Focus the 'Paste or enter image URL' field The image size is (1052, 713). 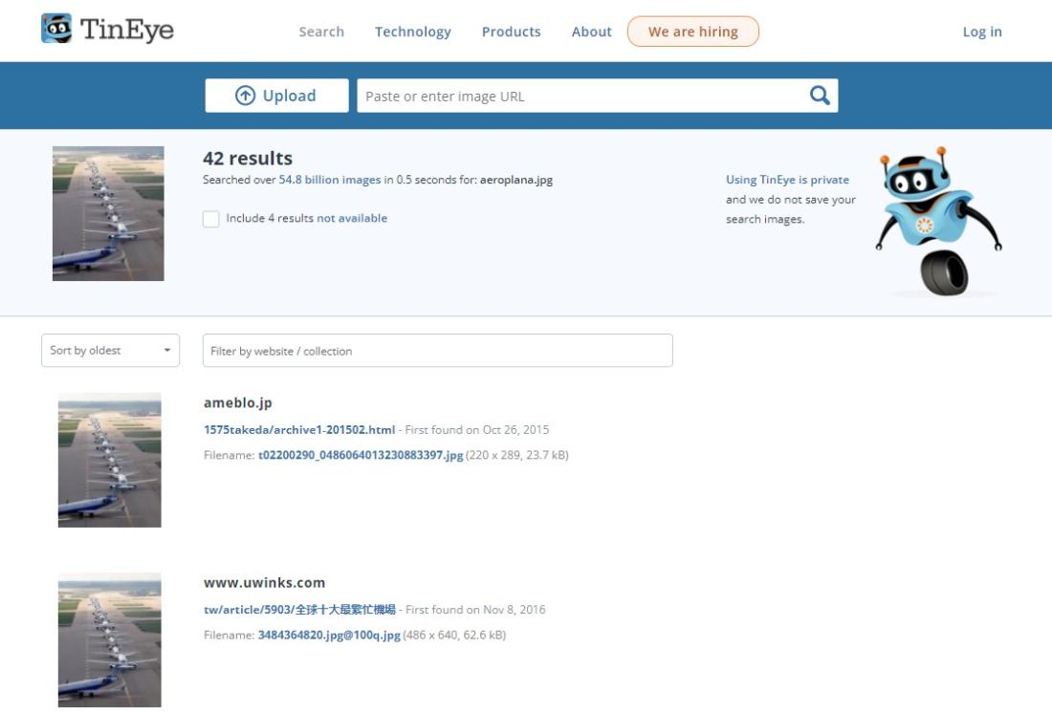581,96
